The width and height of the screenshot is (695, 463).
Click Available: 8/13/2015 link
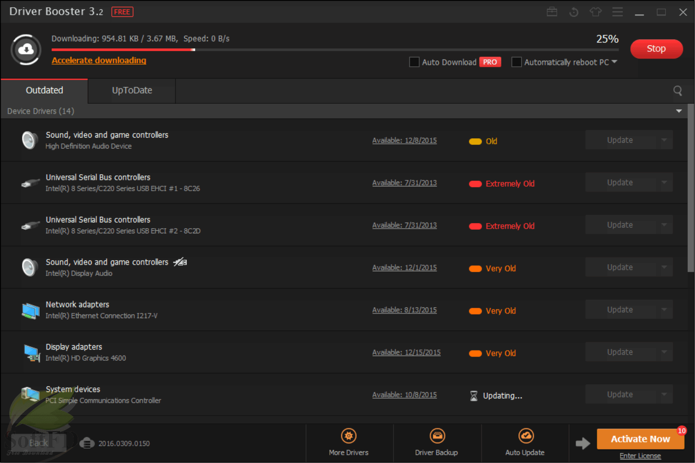(404, 310)
